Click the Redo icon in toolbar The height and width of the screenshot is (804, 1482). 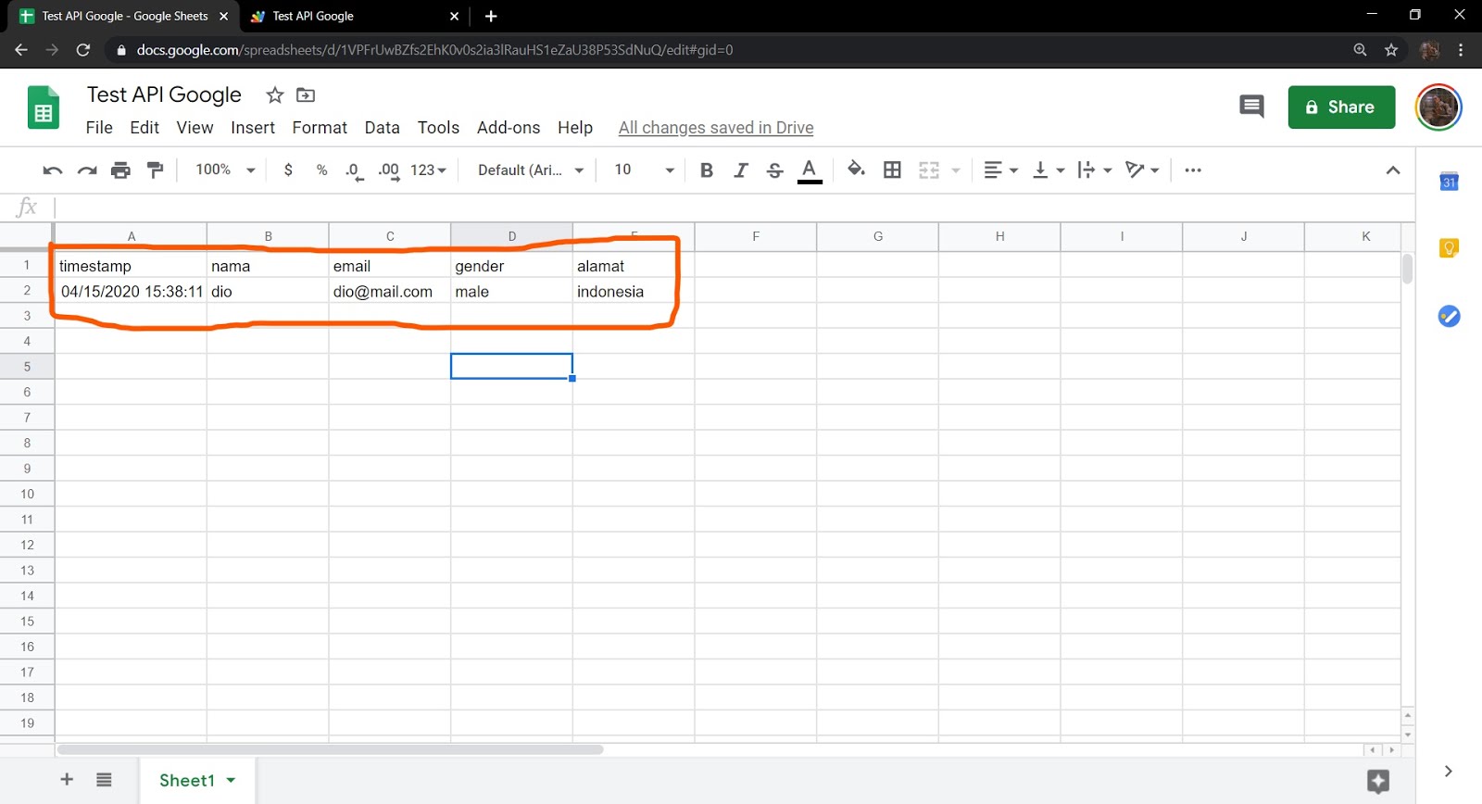pyautogui.click(x=87, y=170)
